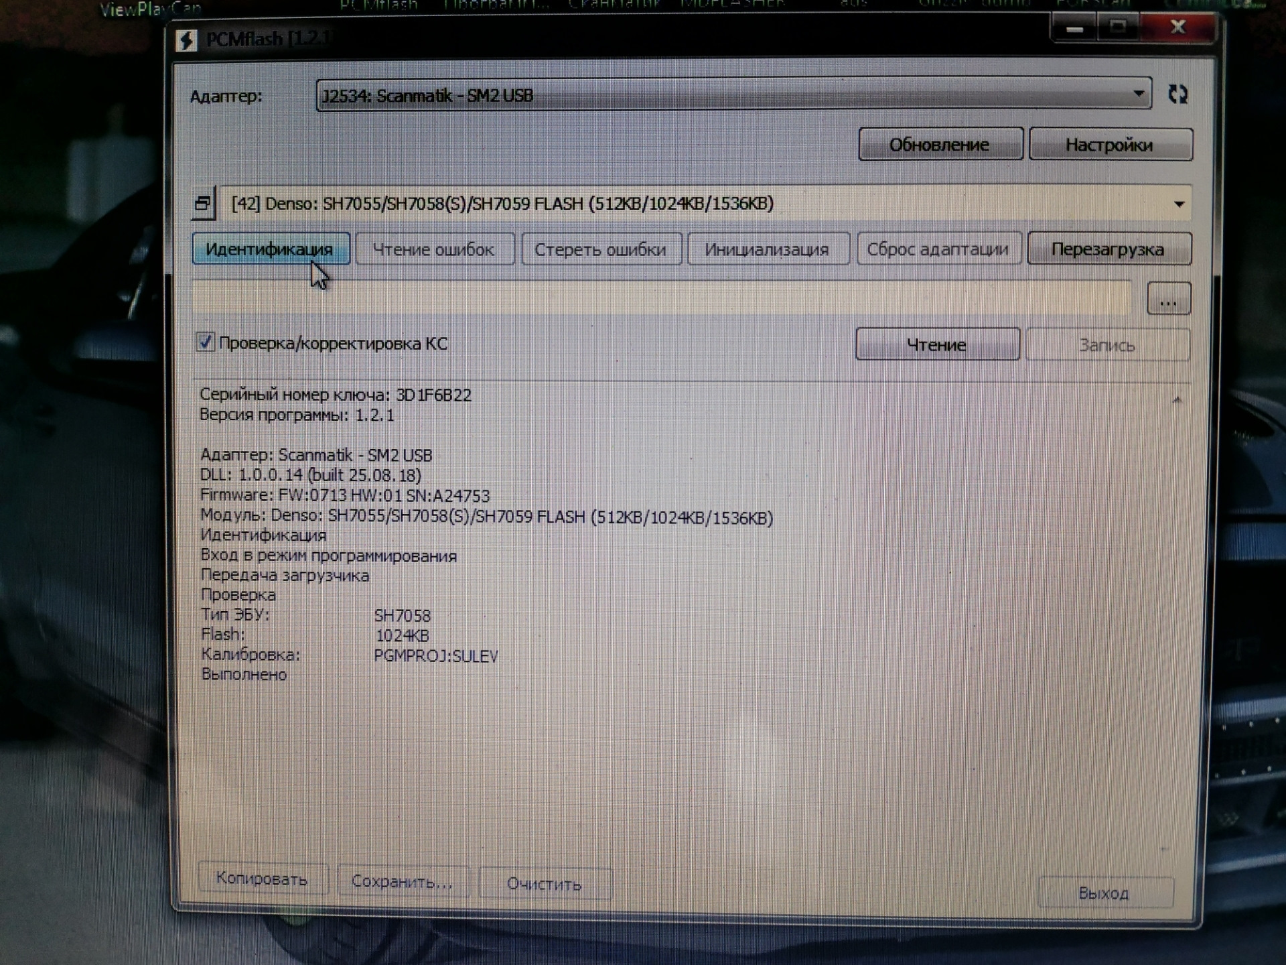Click the DLL: 1.0.0.14 log line
Viewport: 1286px width, 965px height.
pos(311,475)
